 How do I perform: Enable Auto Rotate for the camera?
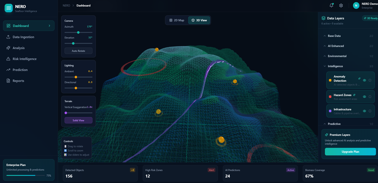click(78, 51)
